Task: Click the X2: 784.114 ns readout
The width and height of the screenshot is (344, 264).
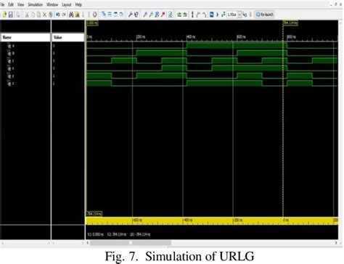Action: 117,234
